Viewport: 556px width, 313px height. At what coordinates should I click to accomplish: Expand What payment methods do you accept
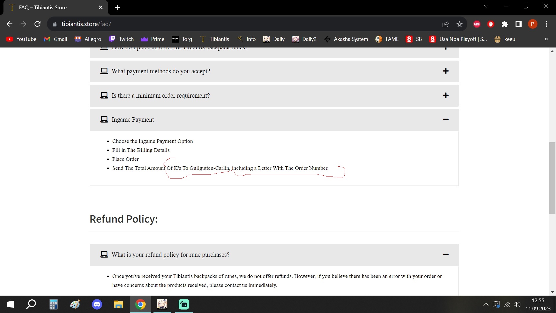(x=446, y=71)
